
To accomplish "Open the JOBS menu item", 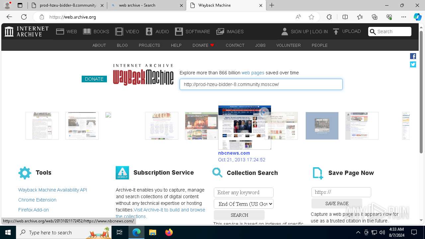I will coord(260,45).
